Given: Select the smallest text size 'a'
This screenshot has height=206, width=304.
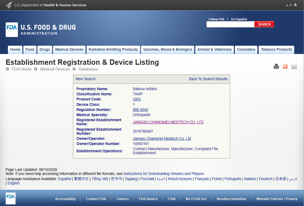Looking at the screenshot, I should (x=287, y=5).
